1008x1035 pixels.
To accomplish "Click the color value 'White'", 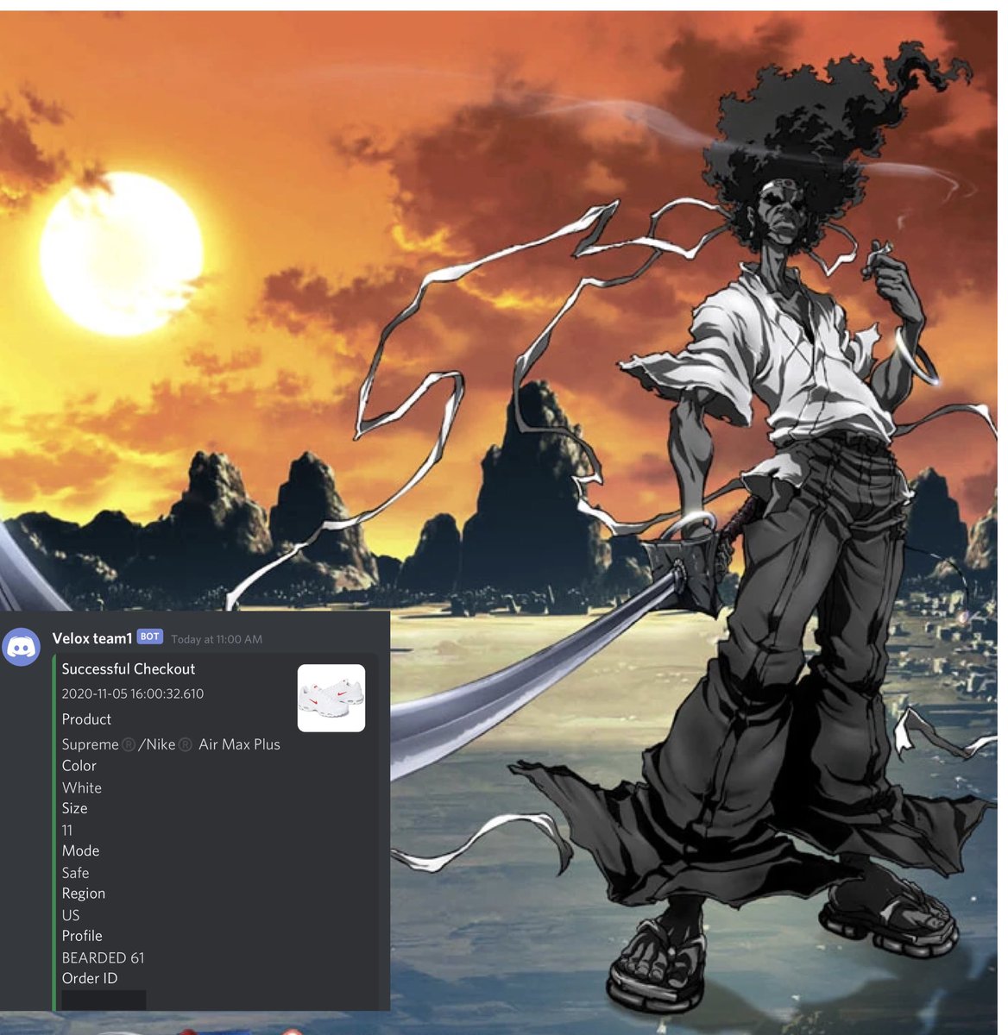I will [82, 787].
